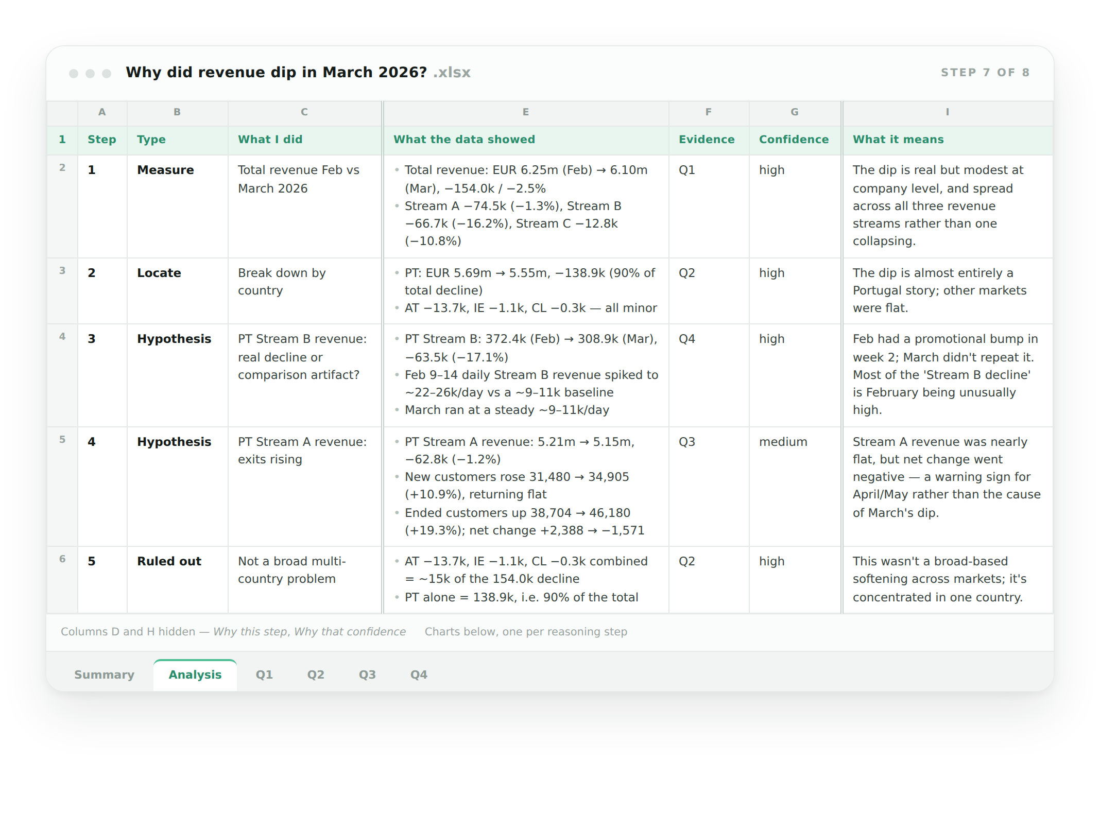Screen dimensions: 1100x830
Task: Click the 'Total revenue Feb vs March 2026' cell
Action: coord(305,206)
